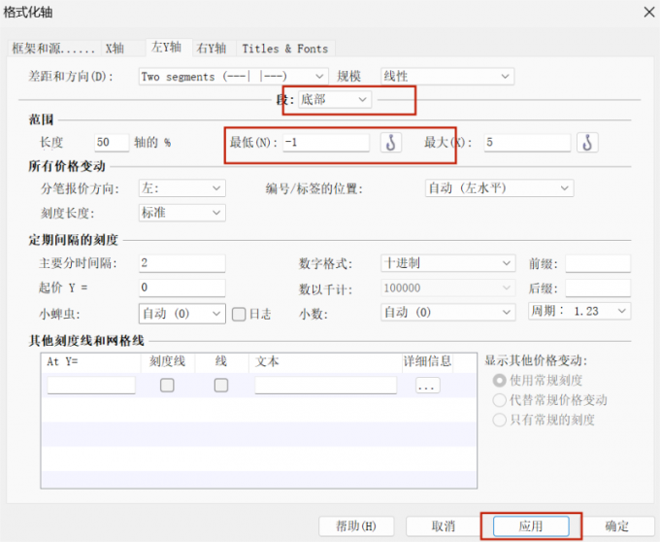Click the 后缀 input field
This screenshot has height=542, width=660.
point(598,288)
